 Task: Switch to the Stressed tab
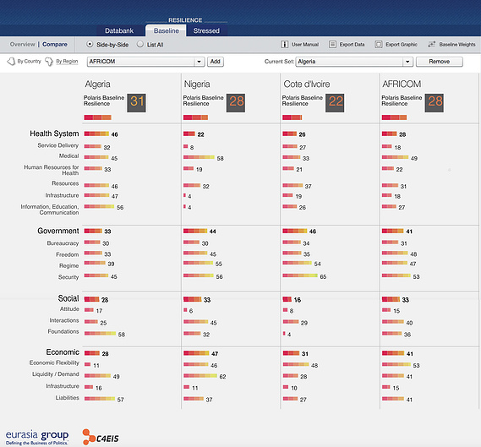click(x=206, y=30)
